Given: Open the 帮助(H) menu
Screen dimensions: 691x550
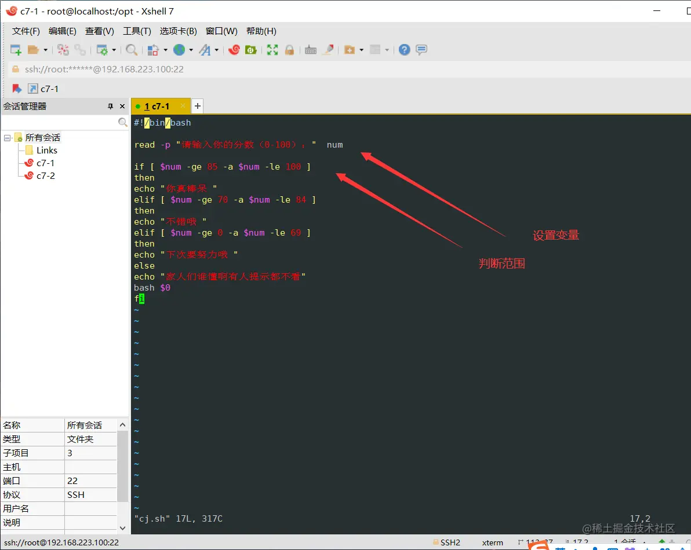Looking at the screenshot, I should (x=261, y=31).
